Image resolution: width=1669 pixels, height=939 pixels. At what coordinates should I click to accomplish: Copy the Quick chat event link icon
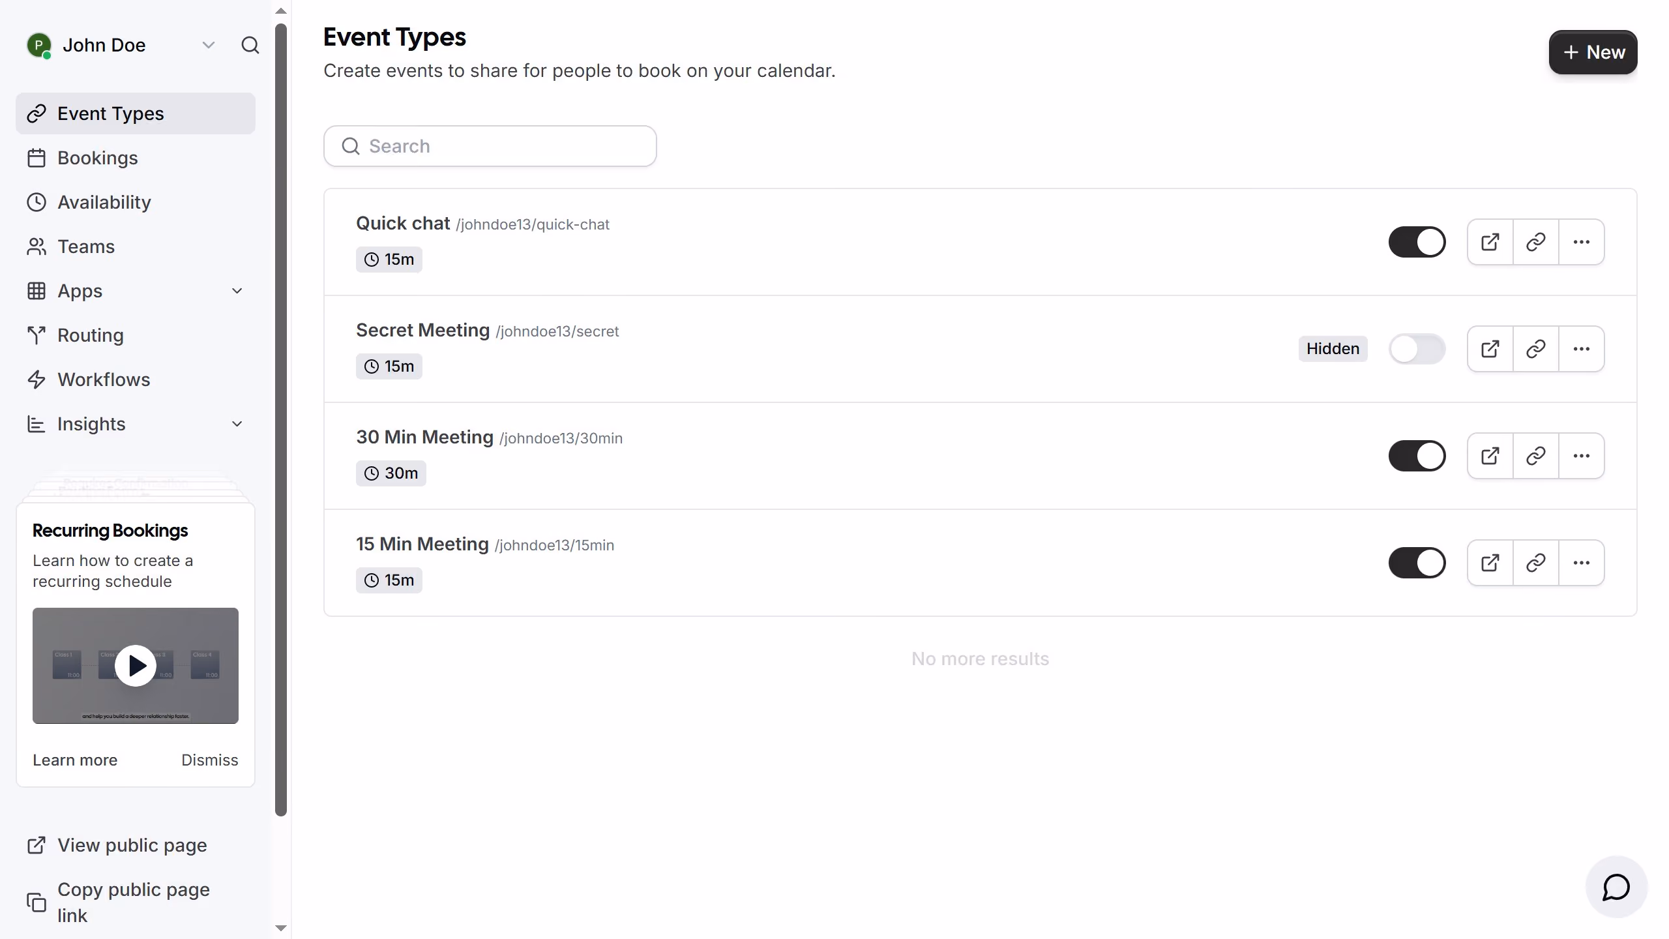1536,242
